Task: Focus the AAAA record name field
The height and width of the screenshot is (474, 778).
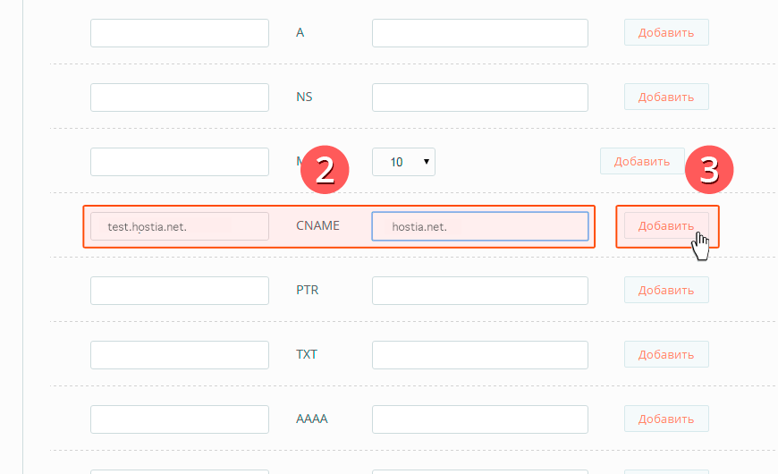Action: 180,419
